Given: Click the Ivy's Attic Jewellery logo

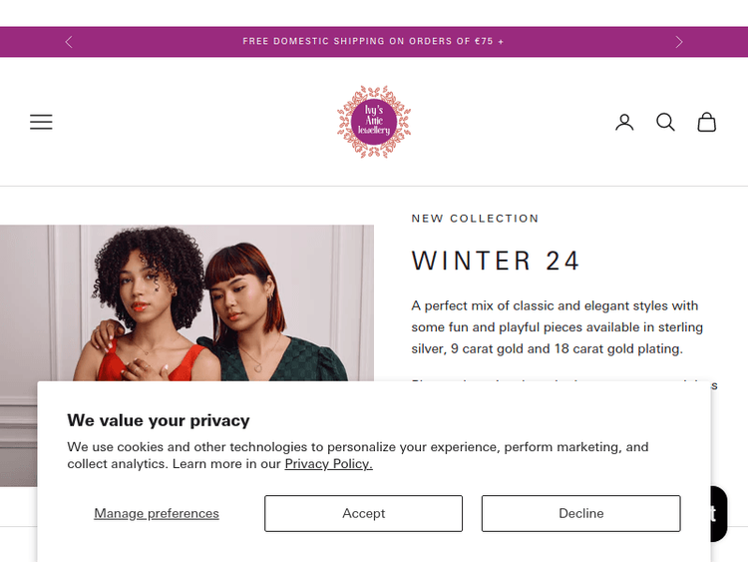Looking at the screenshot, I should 374,122.
